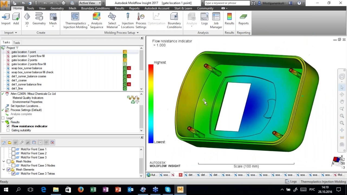
Task: Click the keyword search input field
Action: coord(227,3)
